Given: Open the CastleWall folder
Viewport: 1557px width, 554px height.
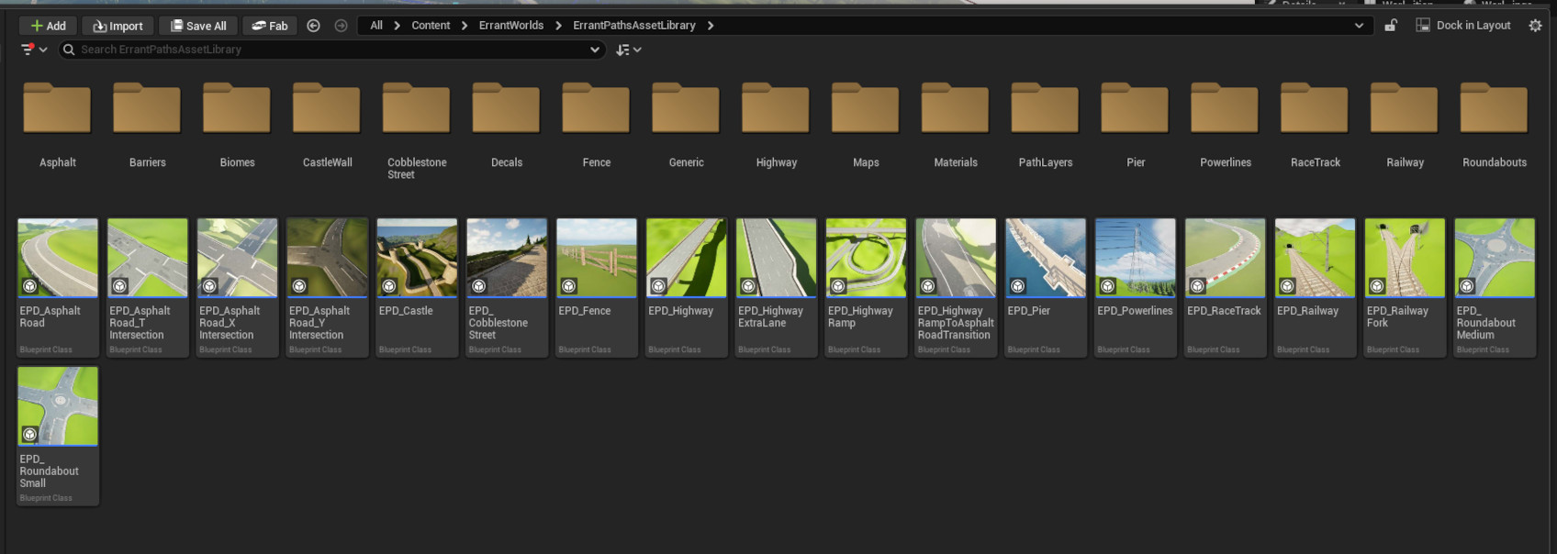Looking at the screenshot, I should [x=327, y=108].
